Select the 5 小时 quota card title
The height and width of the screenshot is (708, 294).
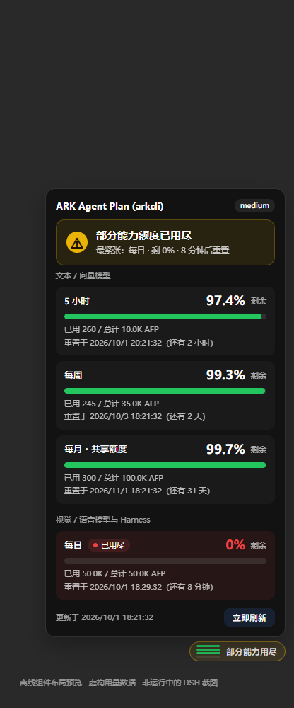pyautogui.click(x=77, y=301)
